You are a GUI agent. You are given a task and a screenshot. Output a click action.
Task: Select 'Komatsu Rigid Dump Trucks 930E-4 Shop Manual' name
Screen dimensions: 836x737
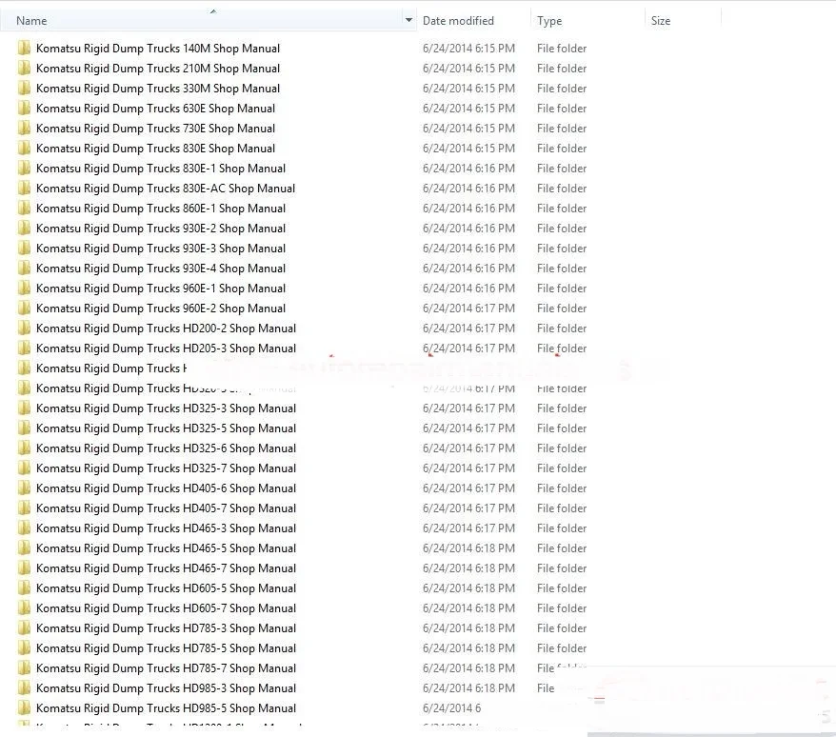(161, 269)
